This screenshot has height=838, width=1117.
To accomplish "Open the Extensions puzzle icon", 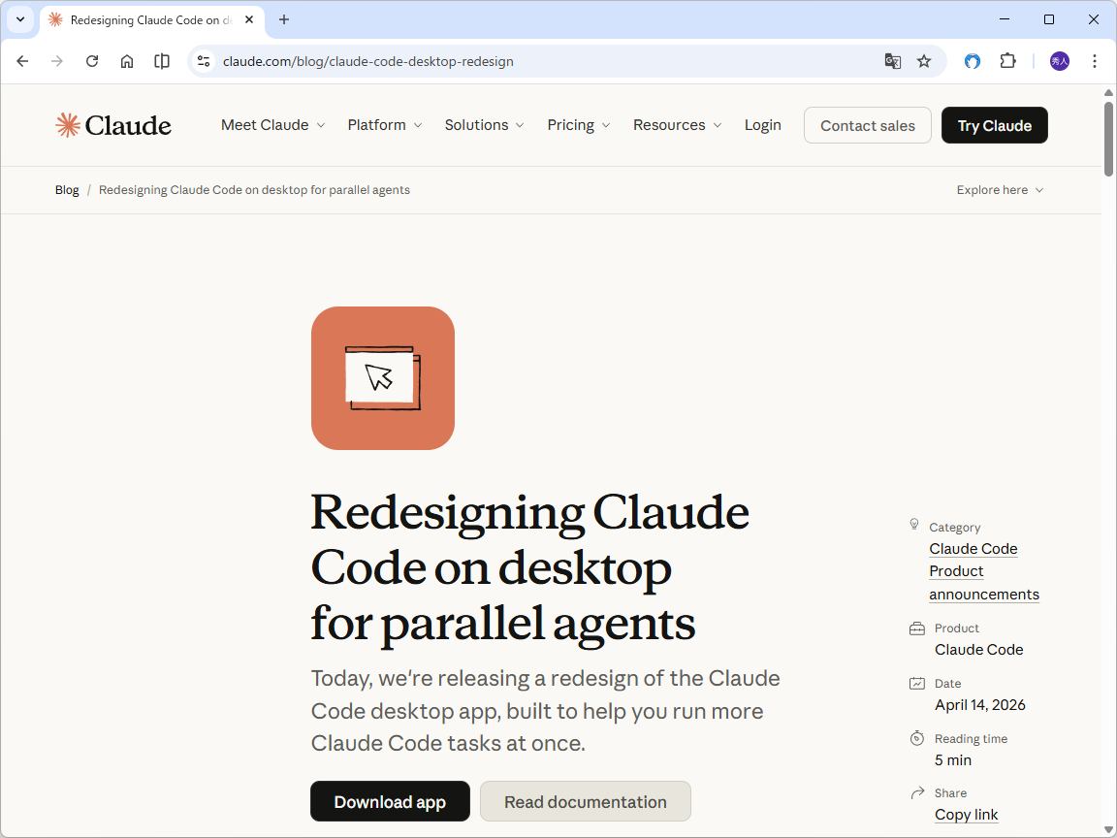I will (1007, 61).
